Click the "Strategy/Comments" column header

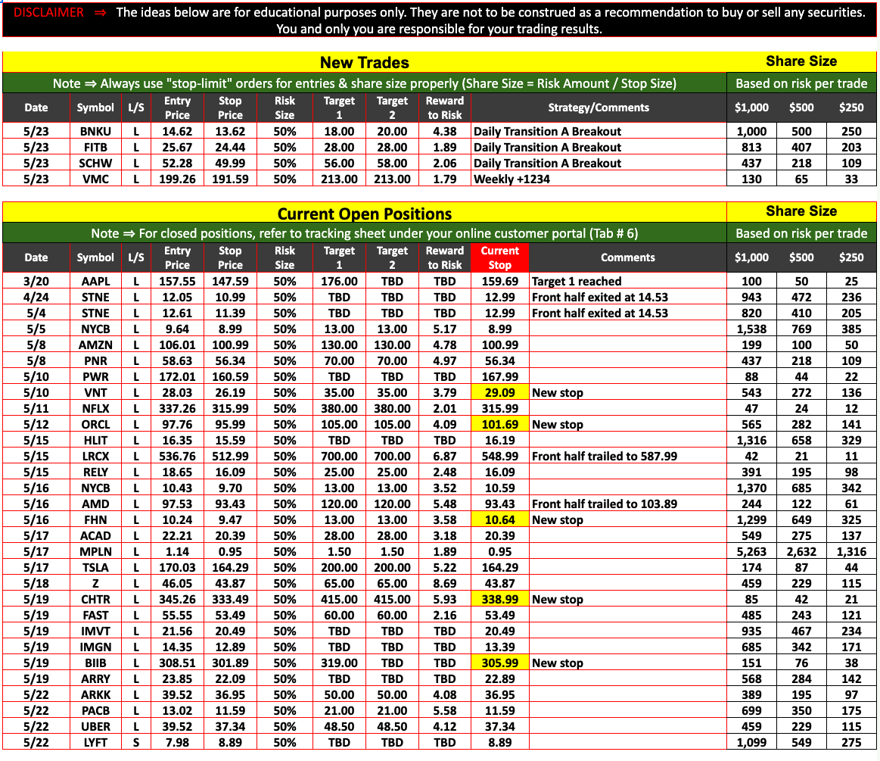coord(598,108)
